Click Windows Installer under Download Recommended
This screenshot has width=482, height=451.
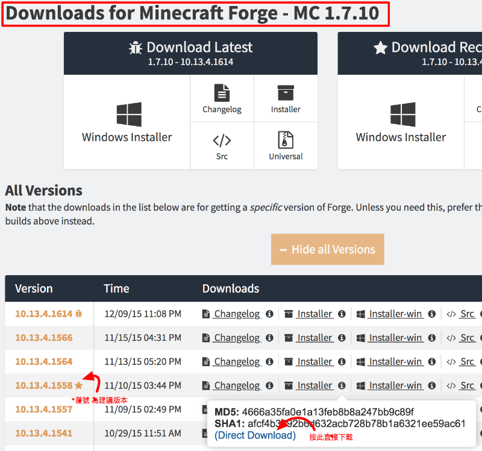[401, 122]
